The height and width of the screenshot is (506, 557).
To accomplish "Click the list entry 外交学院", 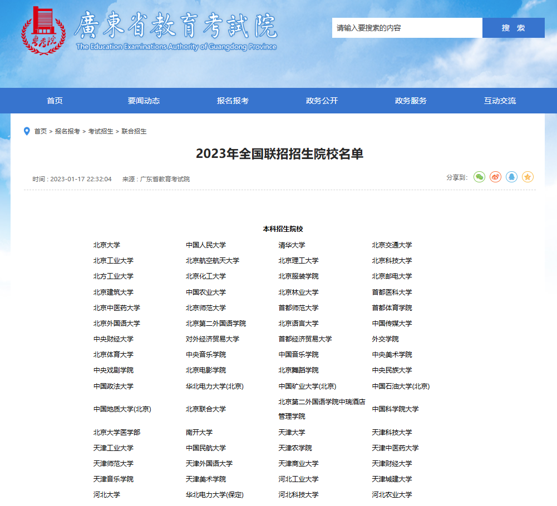I will tap(385, 339).
